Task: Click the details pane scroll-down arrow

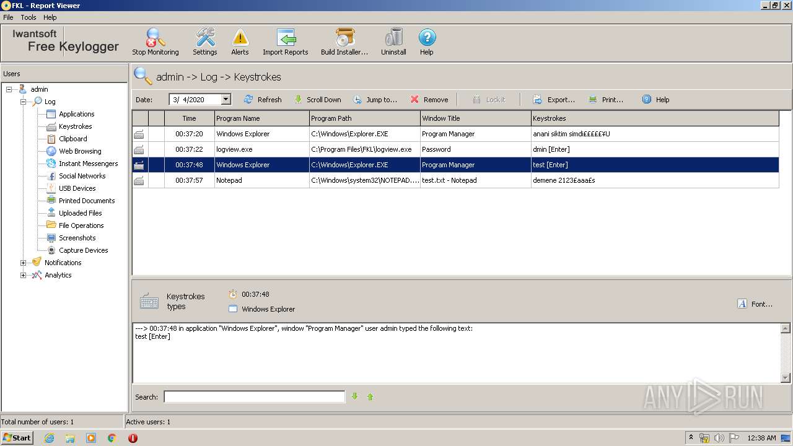Action: coord(786,377)
